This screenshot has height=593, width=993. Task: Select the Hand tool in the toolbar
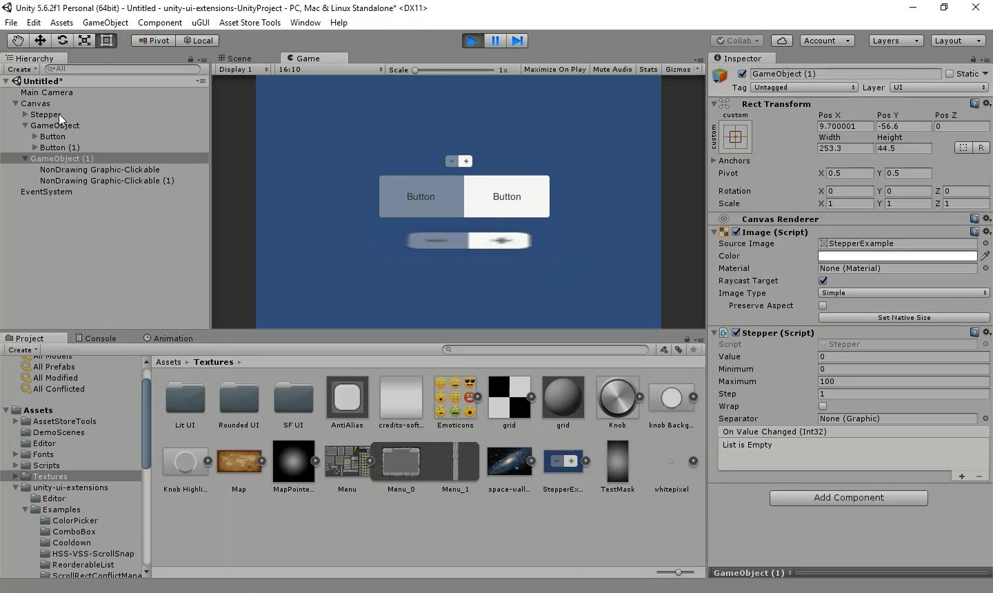click(x=17, y=41)
